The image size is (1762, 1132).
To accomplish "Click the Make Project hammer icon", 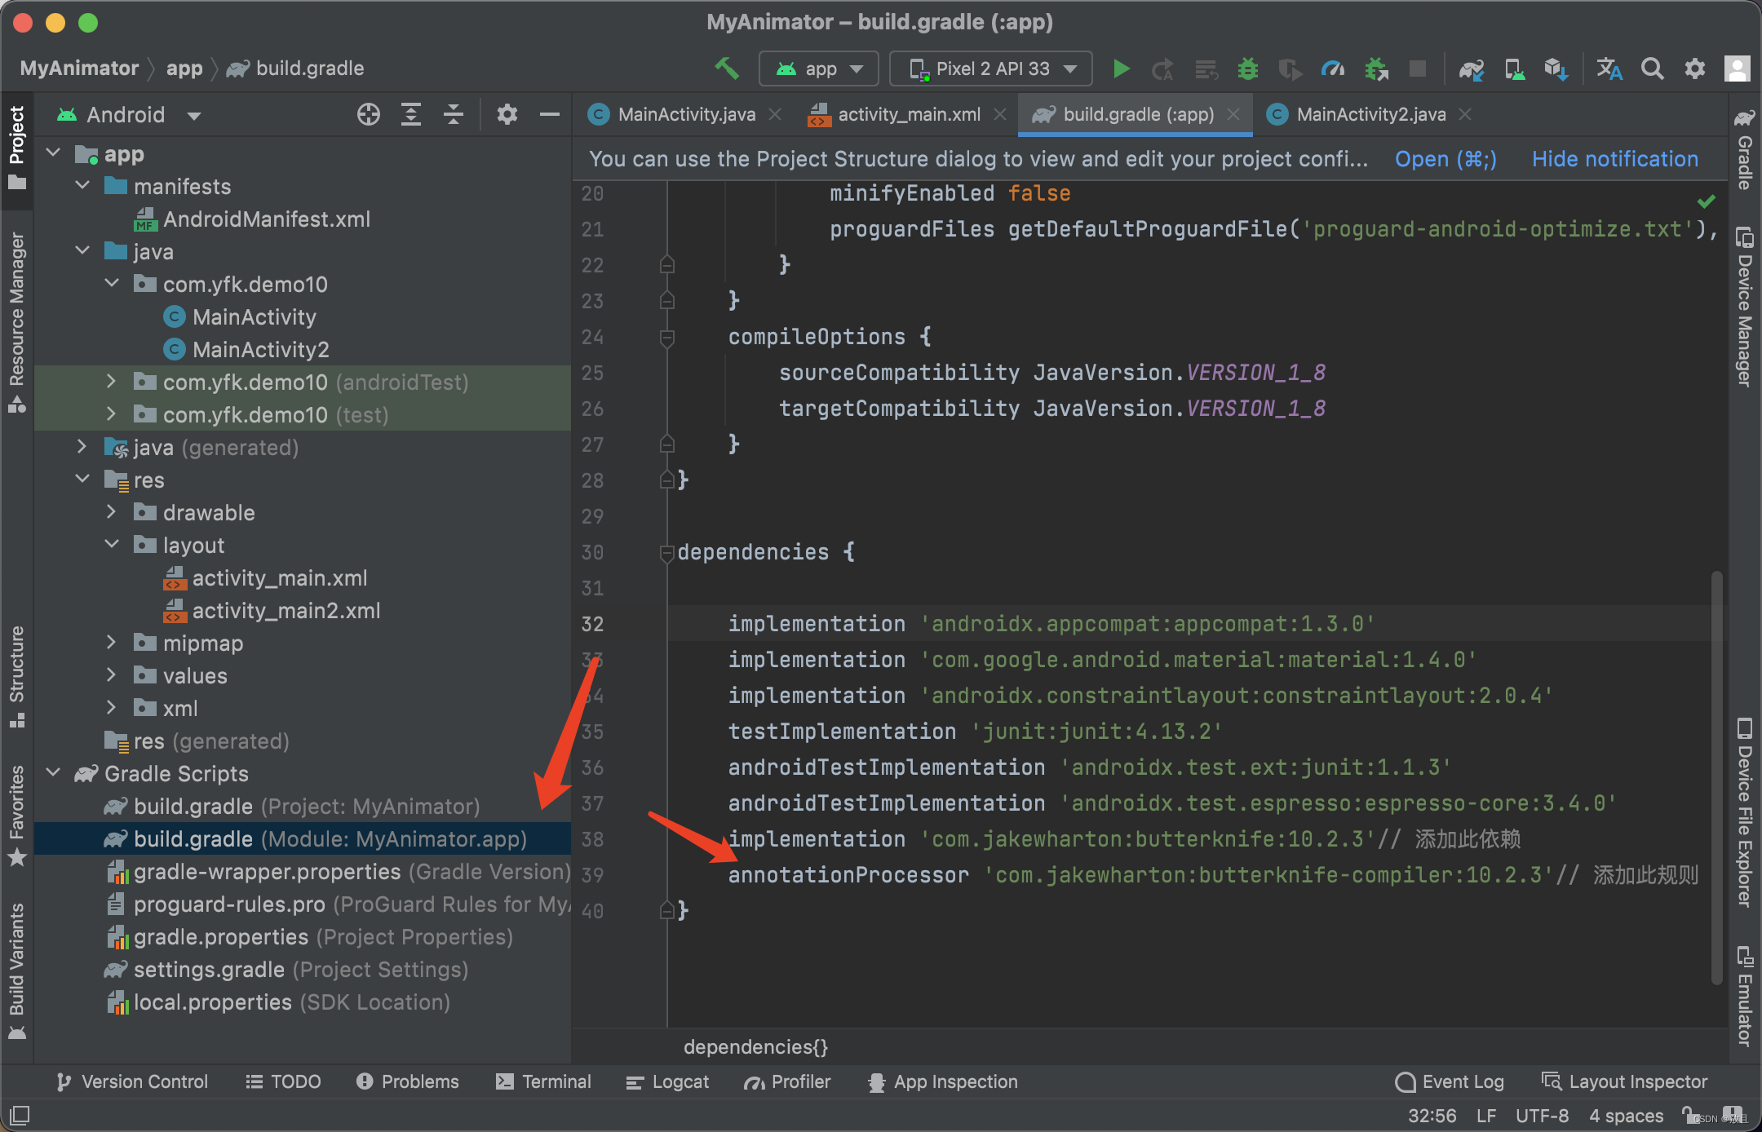I will [x=726, y=69].
